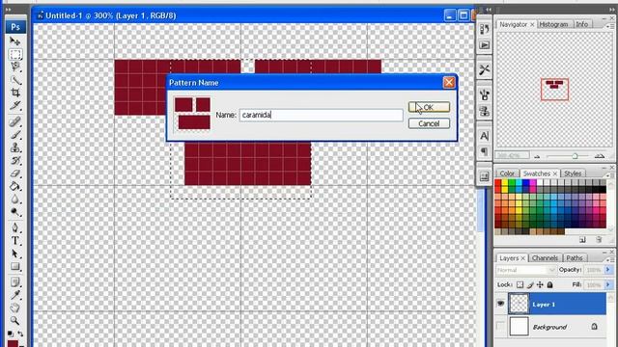The width and height of the screenshot is (618, 347).
Task: Confirm pattern name with OK
Action: pos(429,107)
